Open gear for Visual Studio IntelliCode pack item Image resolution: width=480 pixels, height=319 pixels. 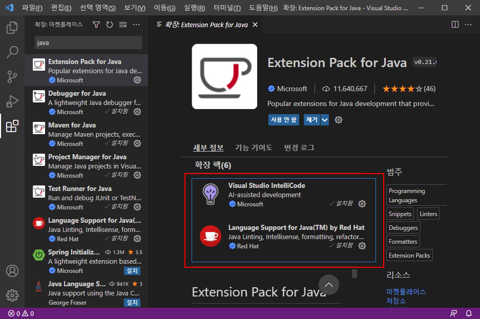pos(362,204)
